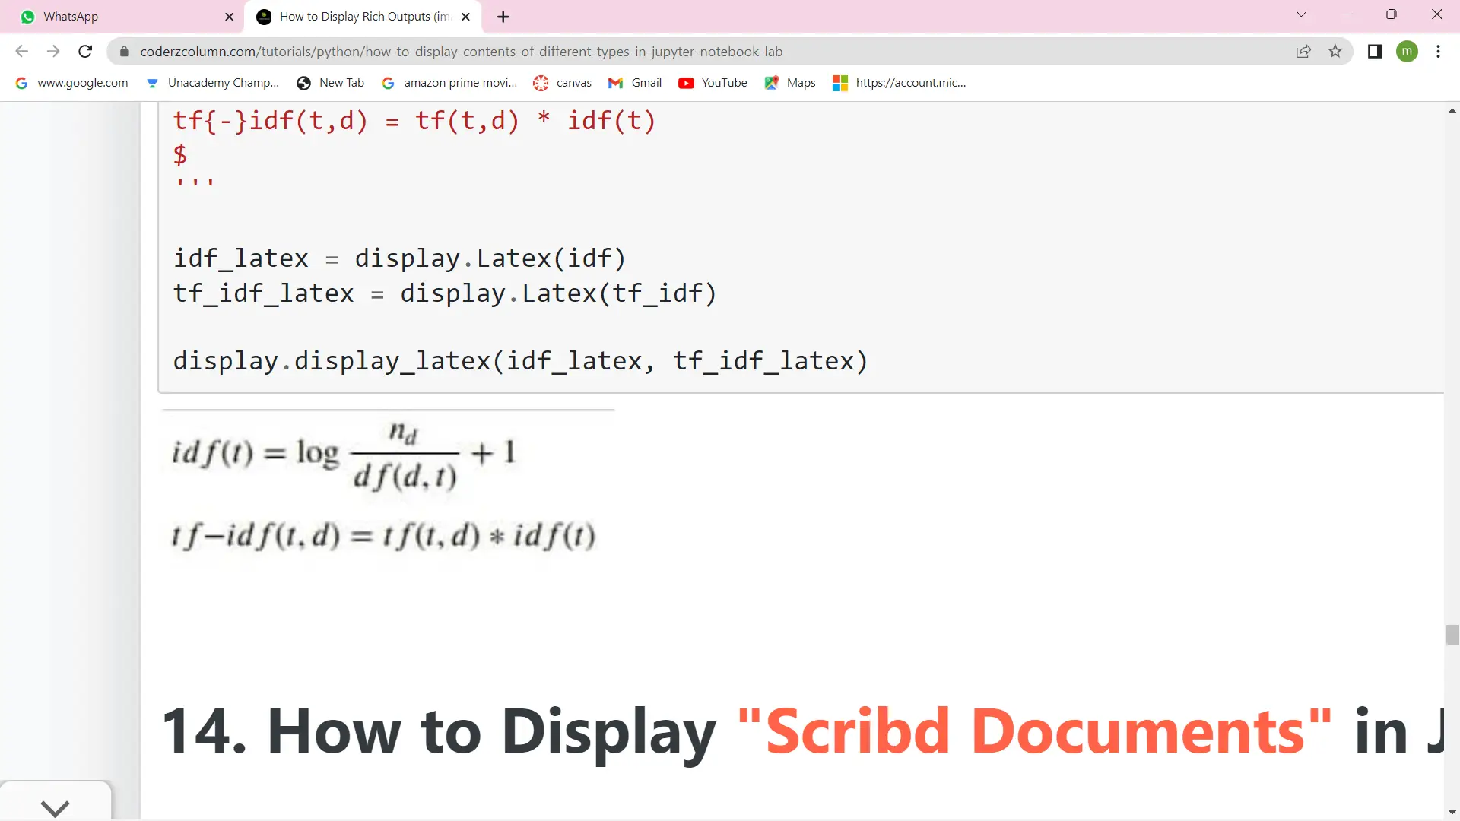Click the Chrome forward navigation arrow
Image resolution: width=1460 pixels, height=821 pixels.
pos(53,51)
